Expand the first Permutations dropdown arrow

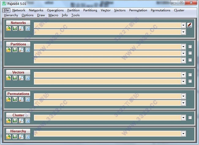coord(183,96)
